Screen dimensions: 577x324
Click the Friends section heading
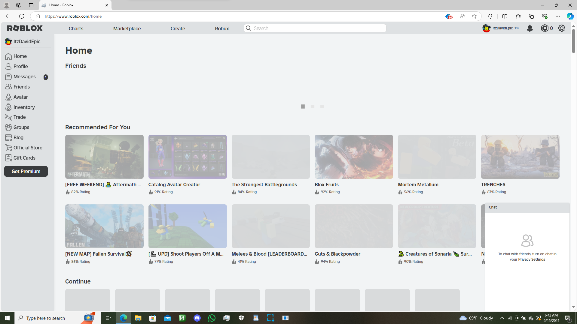(x=76, y=66)
